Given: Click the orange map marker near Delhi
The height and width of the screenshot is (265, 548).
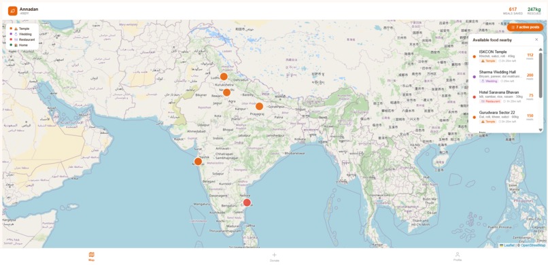Looking at the screenshot, I should (226, 92).
